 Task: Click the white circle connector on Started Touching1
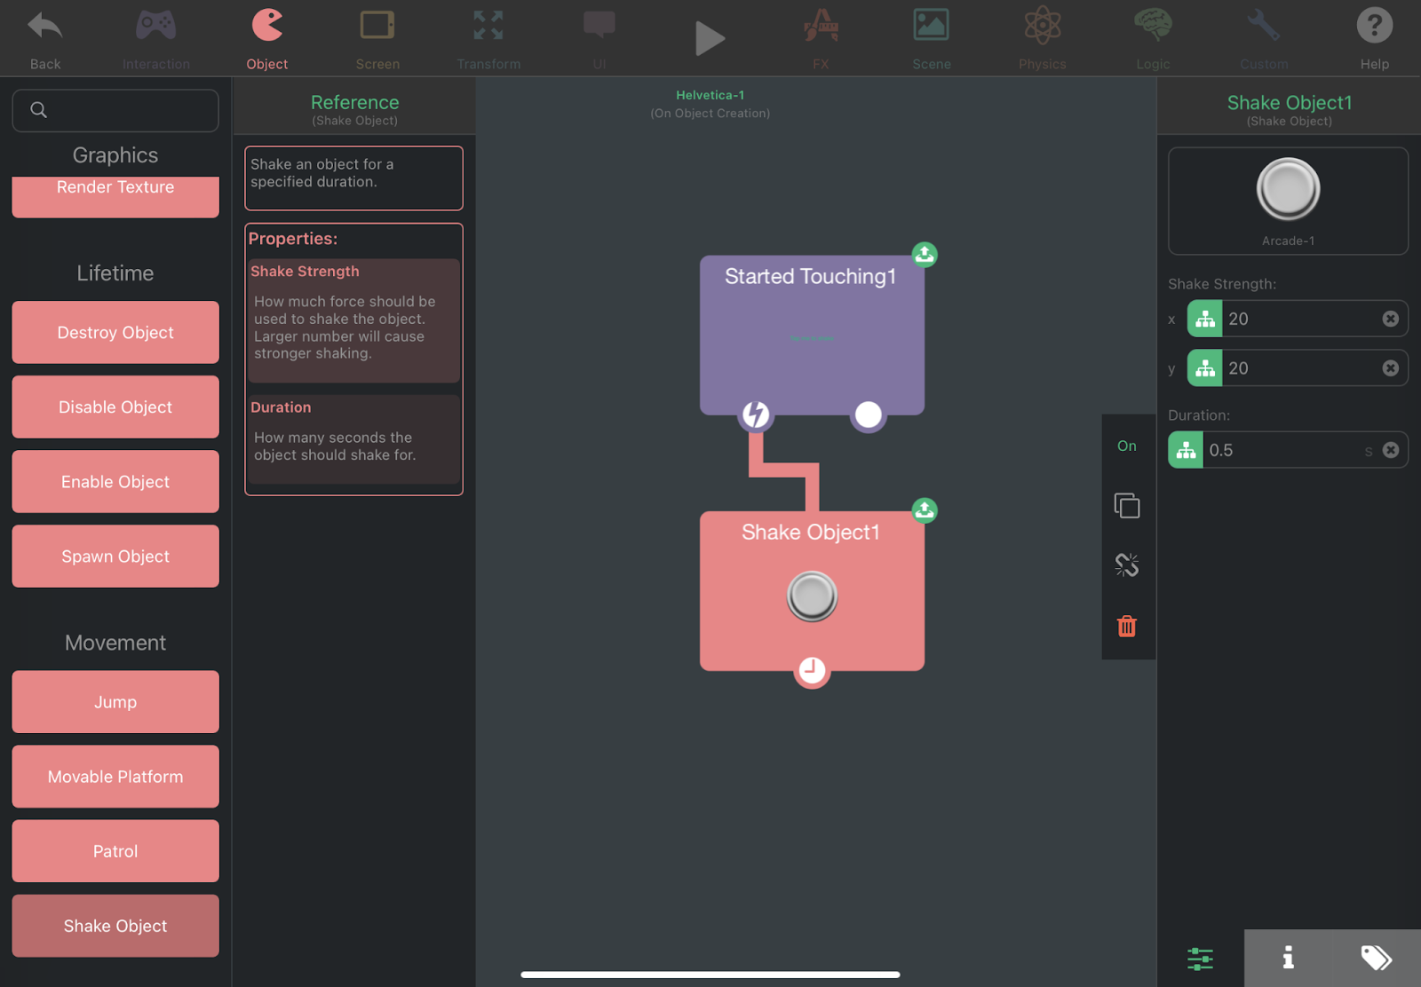coord(868,415)
